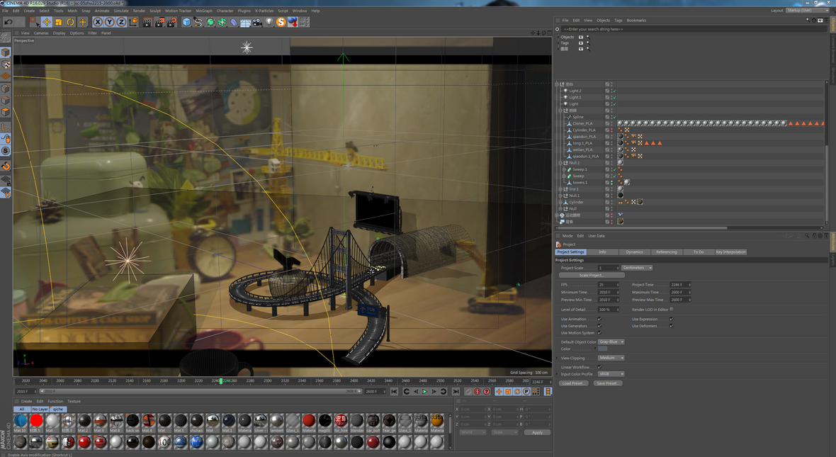836x457 pixels.
Task: Open the Default Object Color dropdown
Action: point(611,342)
